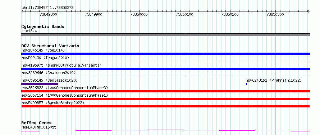The height and width of the screenshot is (135, 320).
Task: Click the chr11:73849741..73850373 coordinate label
Action: (47, 8)
